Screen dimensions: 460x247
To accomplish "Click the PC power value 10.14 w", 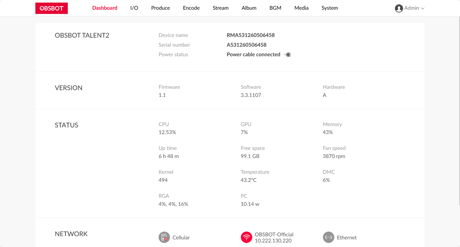I will [x=250, y=204].
